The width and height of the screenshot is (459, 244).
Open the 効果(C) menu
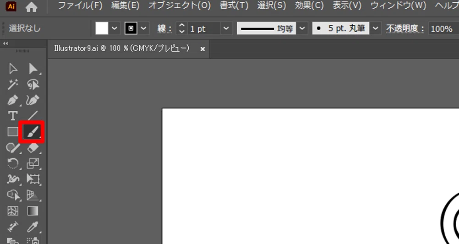pyautogui.click(x=309, y=5)
